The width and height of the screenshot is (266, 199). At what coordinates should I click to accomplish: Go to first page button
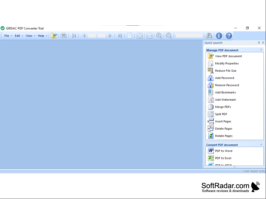coord(74,36)
